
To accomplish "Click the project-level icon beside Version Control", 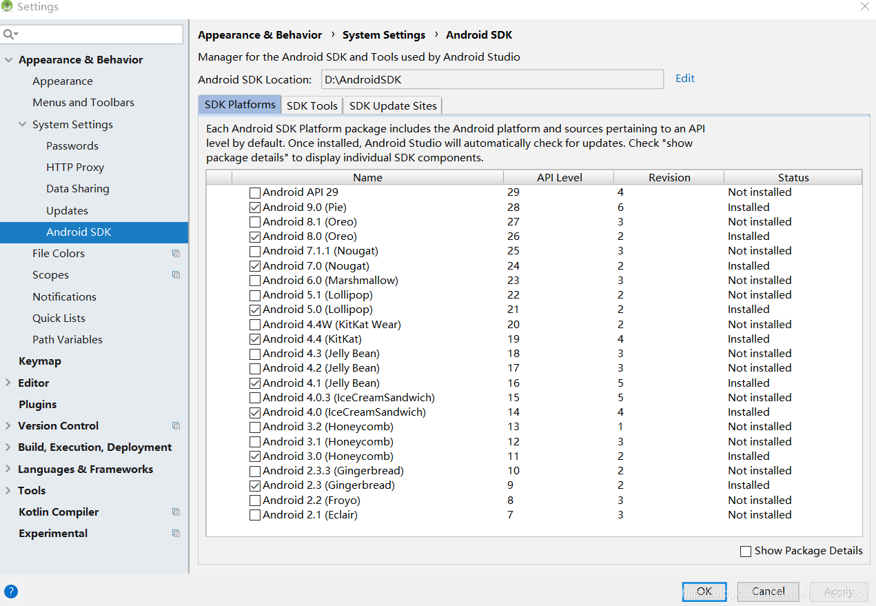I will [x=176, y=426].
